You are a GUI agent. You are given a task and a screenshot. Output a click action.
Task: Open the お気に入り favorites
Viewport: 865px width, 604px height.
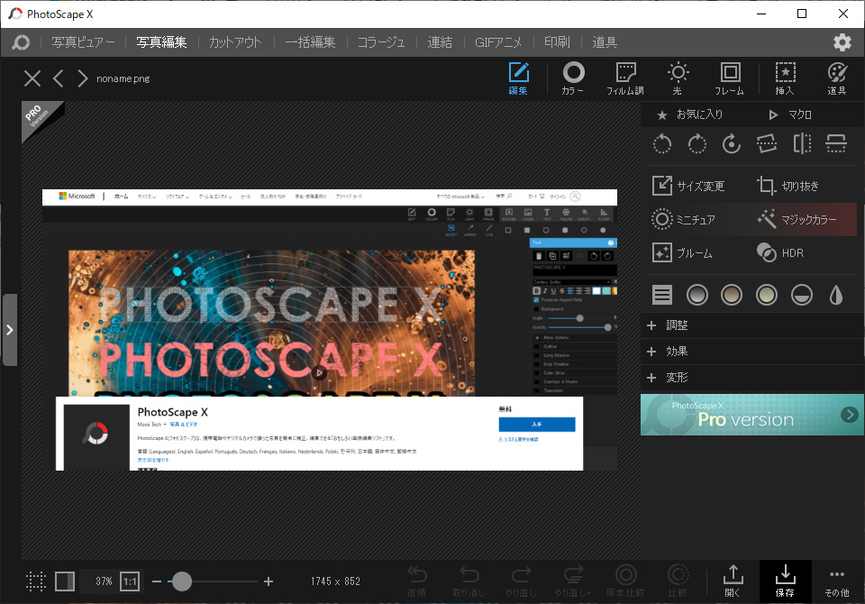point(690,114)
